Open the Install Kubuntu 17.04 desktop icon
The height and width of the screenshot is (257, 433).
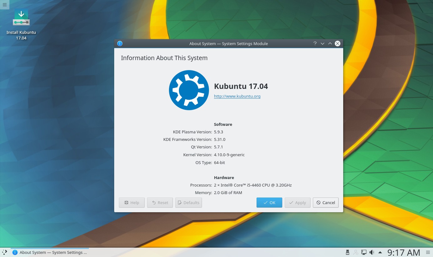(x=21, y=24)
